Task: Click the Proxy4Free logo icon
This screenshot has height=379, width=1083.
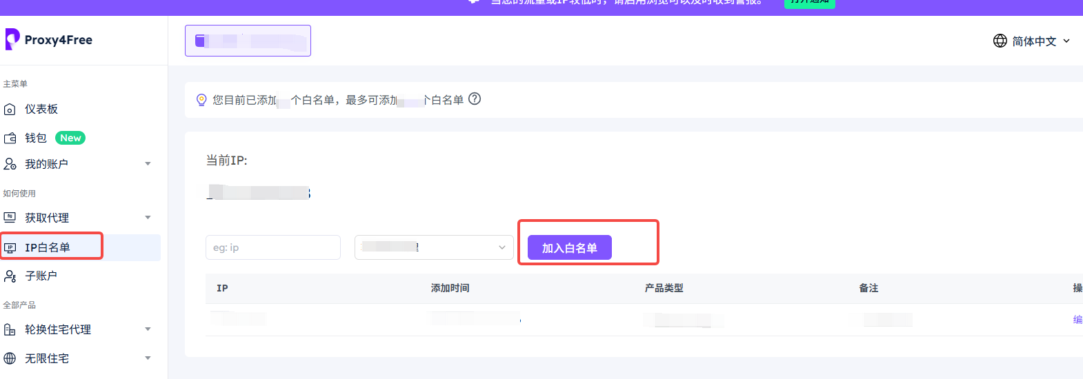Action: 12,39
